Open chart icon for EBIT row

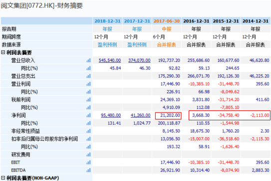click(x=88, y=163)
